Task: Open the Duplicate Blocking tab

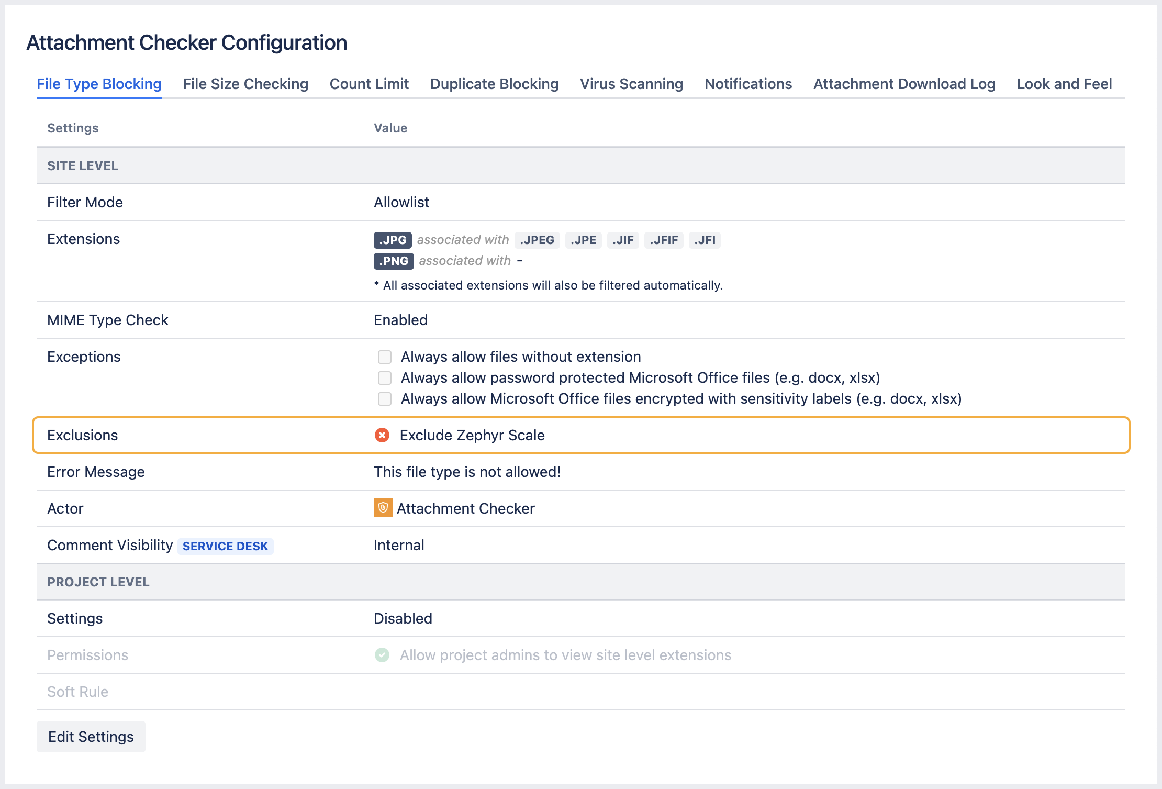Action: point(494,84)
